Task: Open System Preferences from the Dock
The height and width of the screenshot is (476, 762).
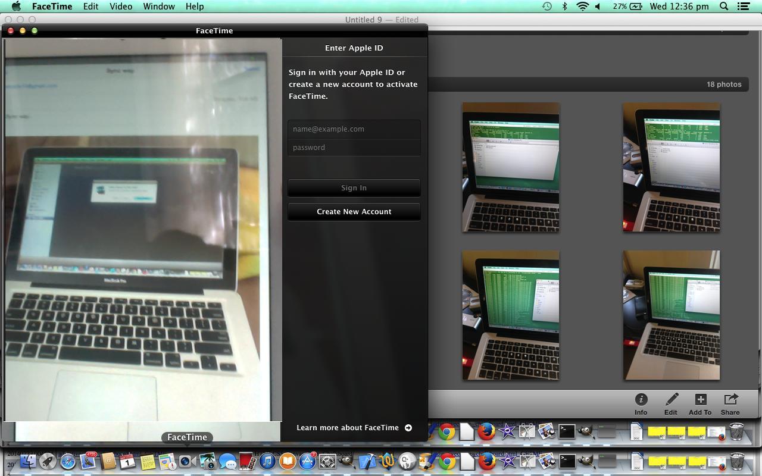Action: [x=327, y=462]
